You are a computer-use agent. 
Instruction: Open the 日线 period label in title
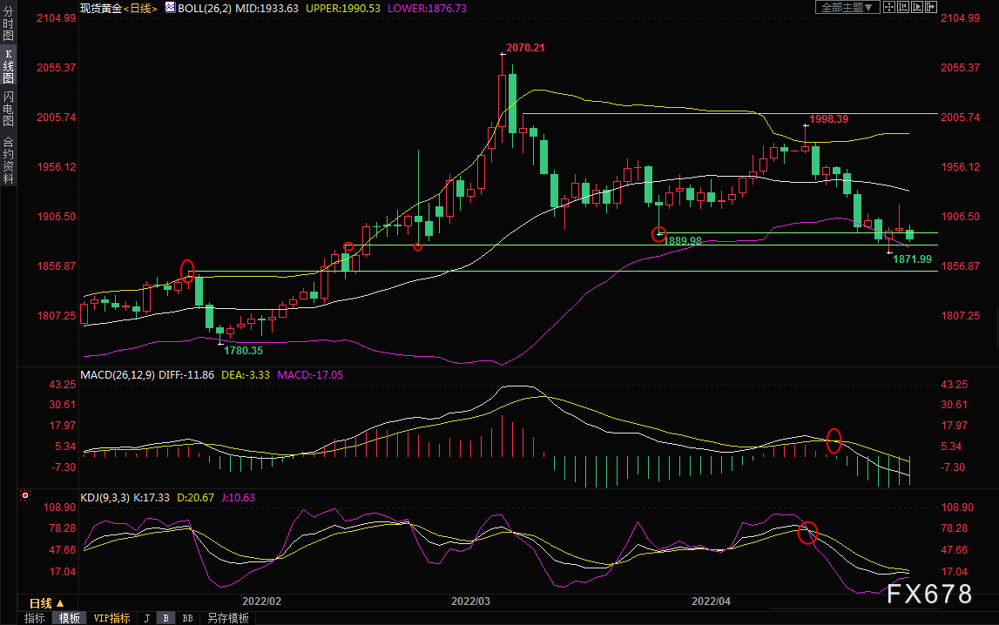pos(141,9)
